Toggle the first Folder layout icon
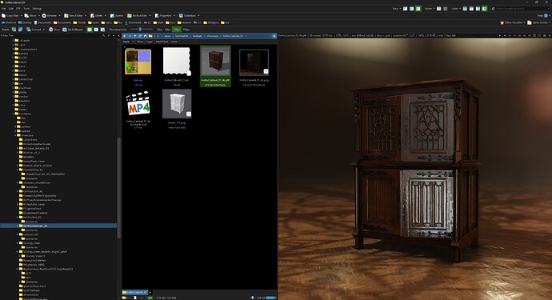Viewport: 552px width, 300px height. click(438, 9)
